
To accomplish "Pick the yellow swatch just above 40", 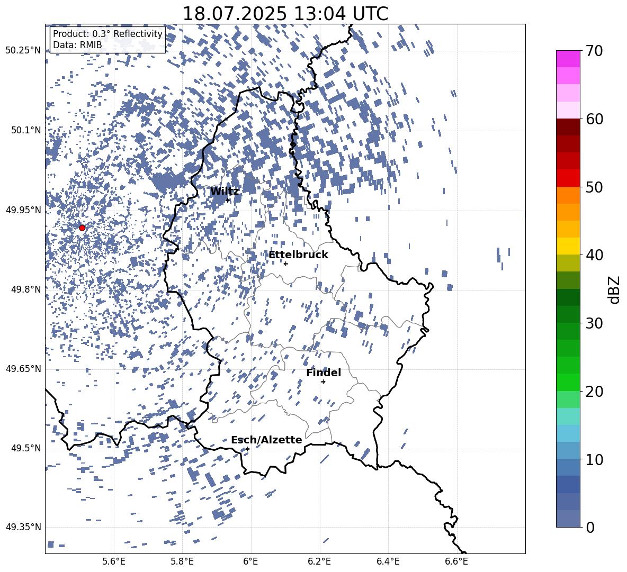I will [568, 246].
